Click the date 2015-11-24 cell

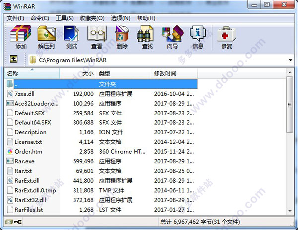pyautogui.click(x=174, y=151)
